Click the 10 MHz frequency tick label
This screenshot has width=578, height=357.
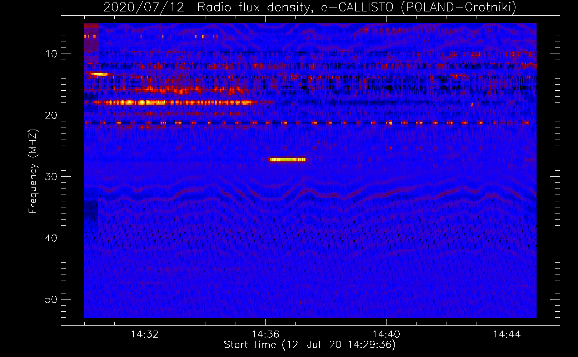51,54
